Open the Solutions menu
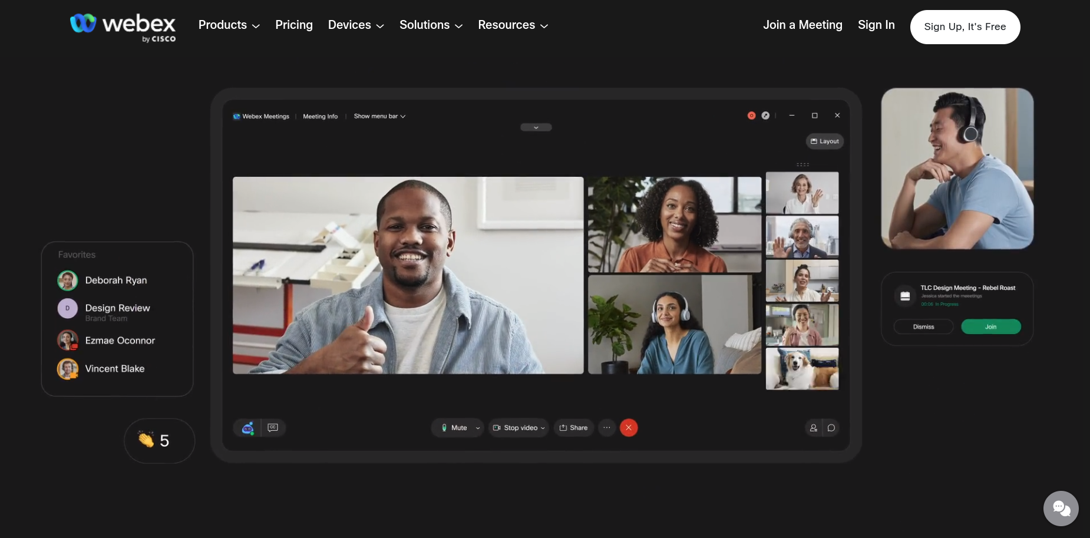The width and height of the screenshot is (1090, 538). point(431,25)
